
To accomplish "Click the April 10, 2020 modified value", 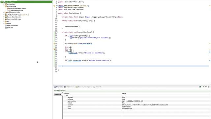I will click(x=133, y=101).
